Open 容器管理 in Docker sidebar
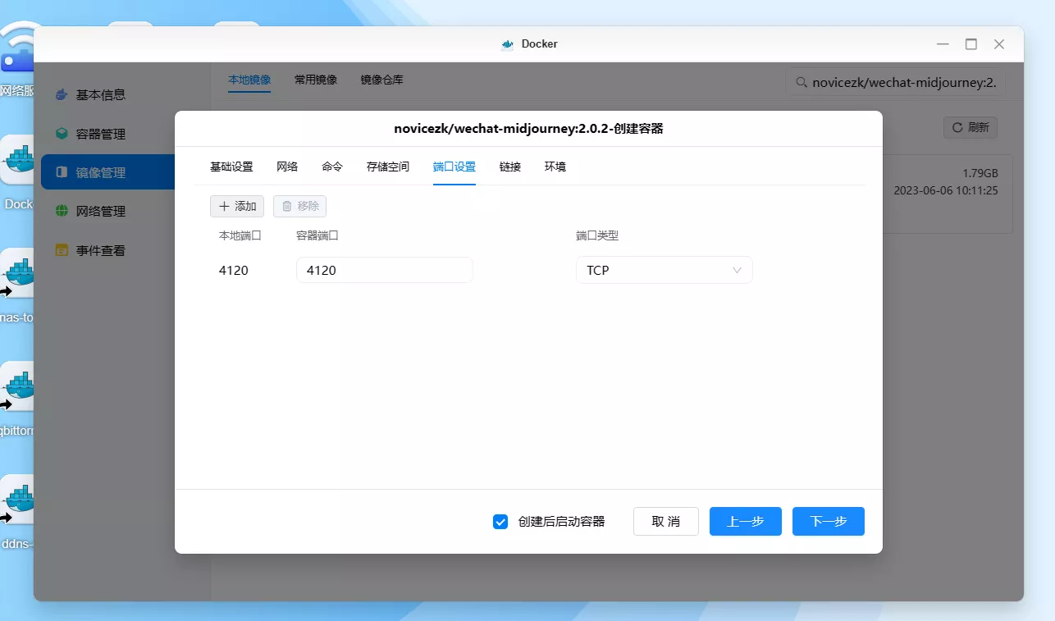The height and width of the screenshot is (621, 1055). [101, 134]
